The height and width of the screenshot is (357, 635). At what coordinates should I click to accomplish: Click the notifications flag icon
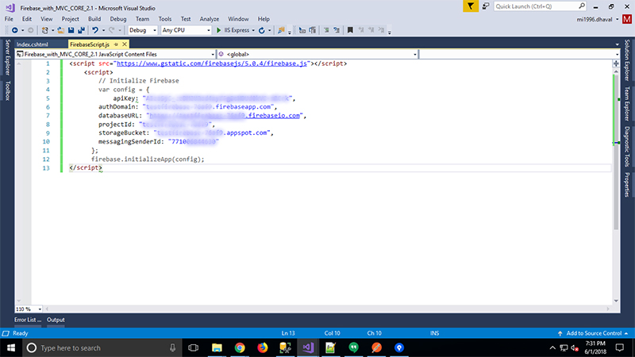pos(472,6)
